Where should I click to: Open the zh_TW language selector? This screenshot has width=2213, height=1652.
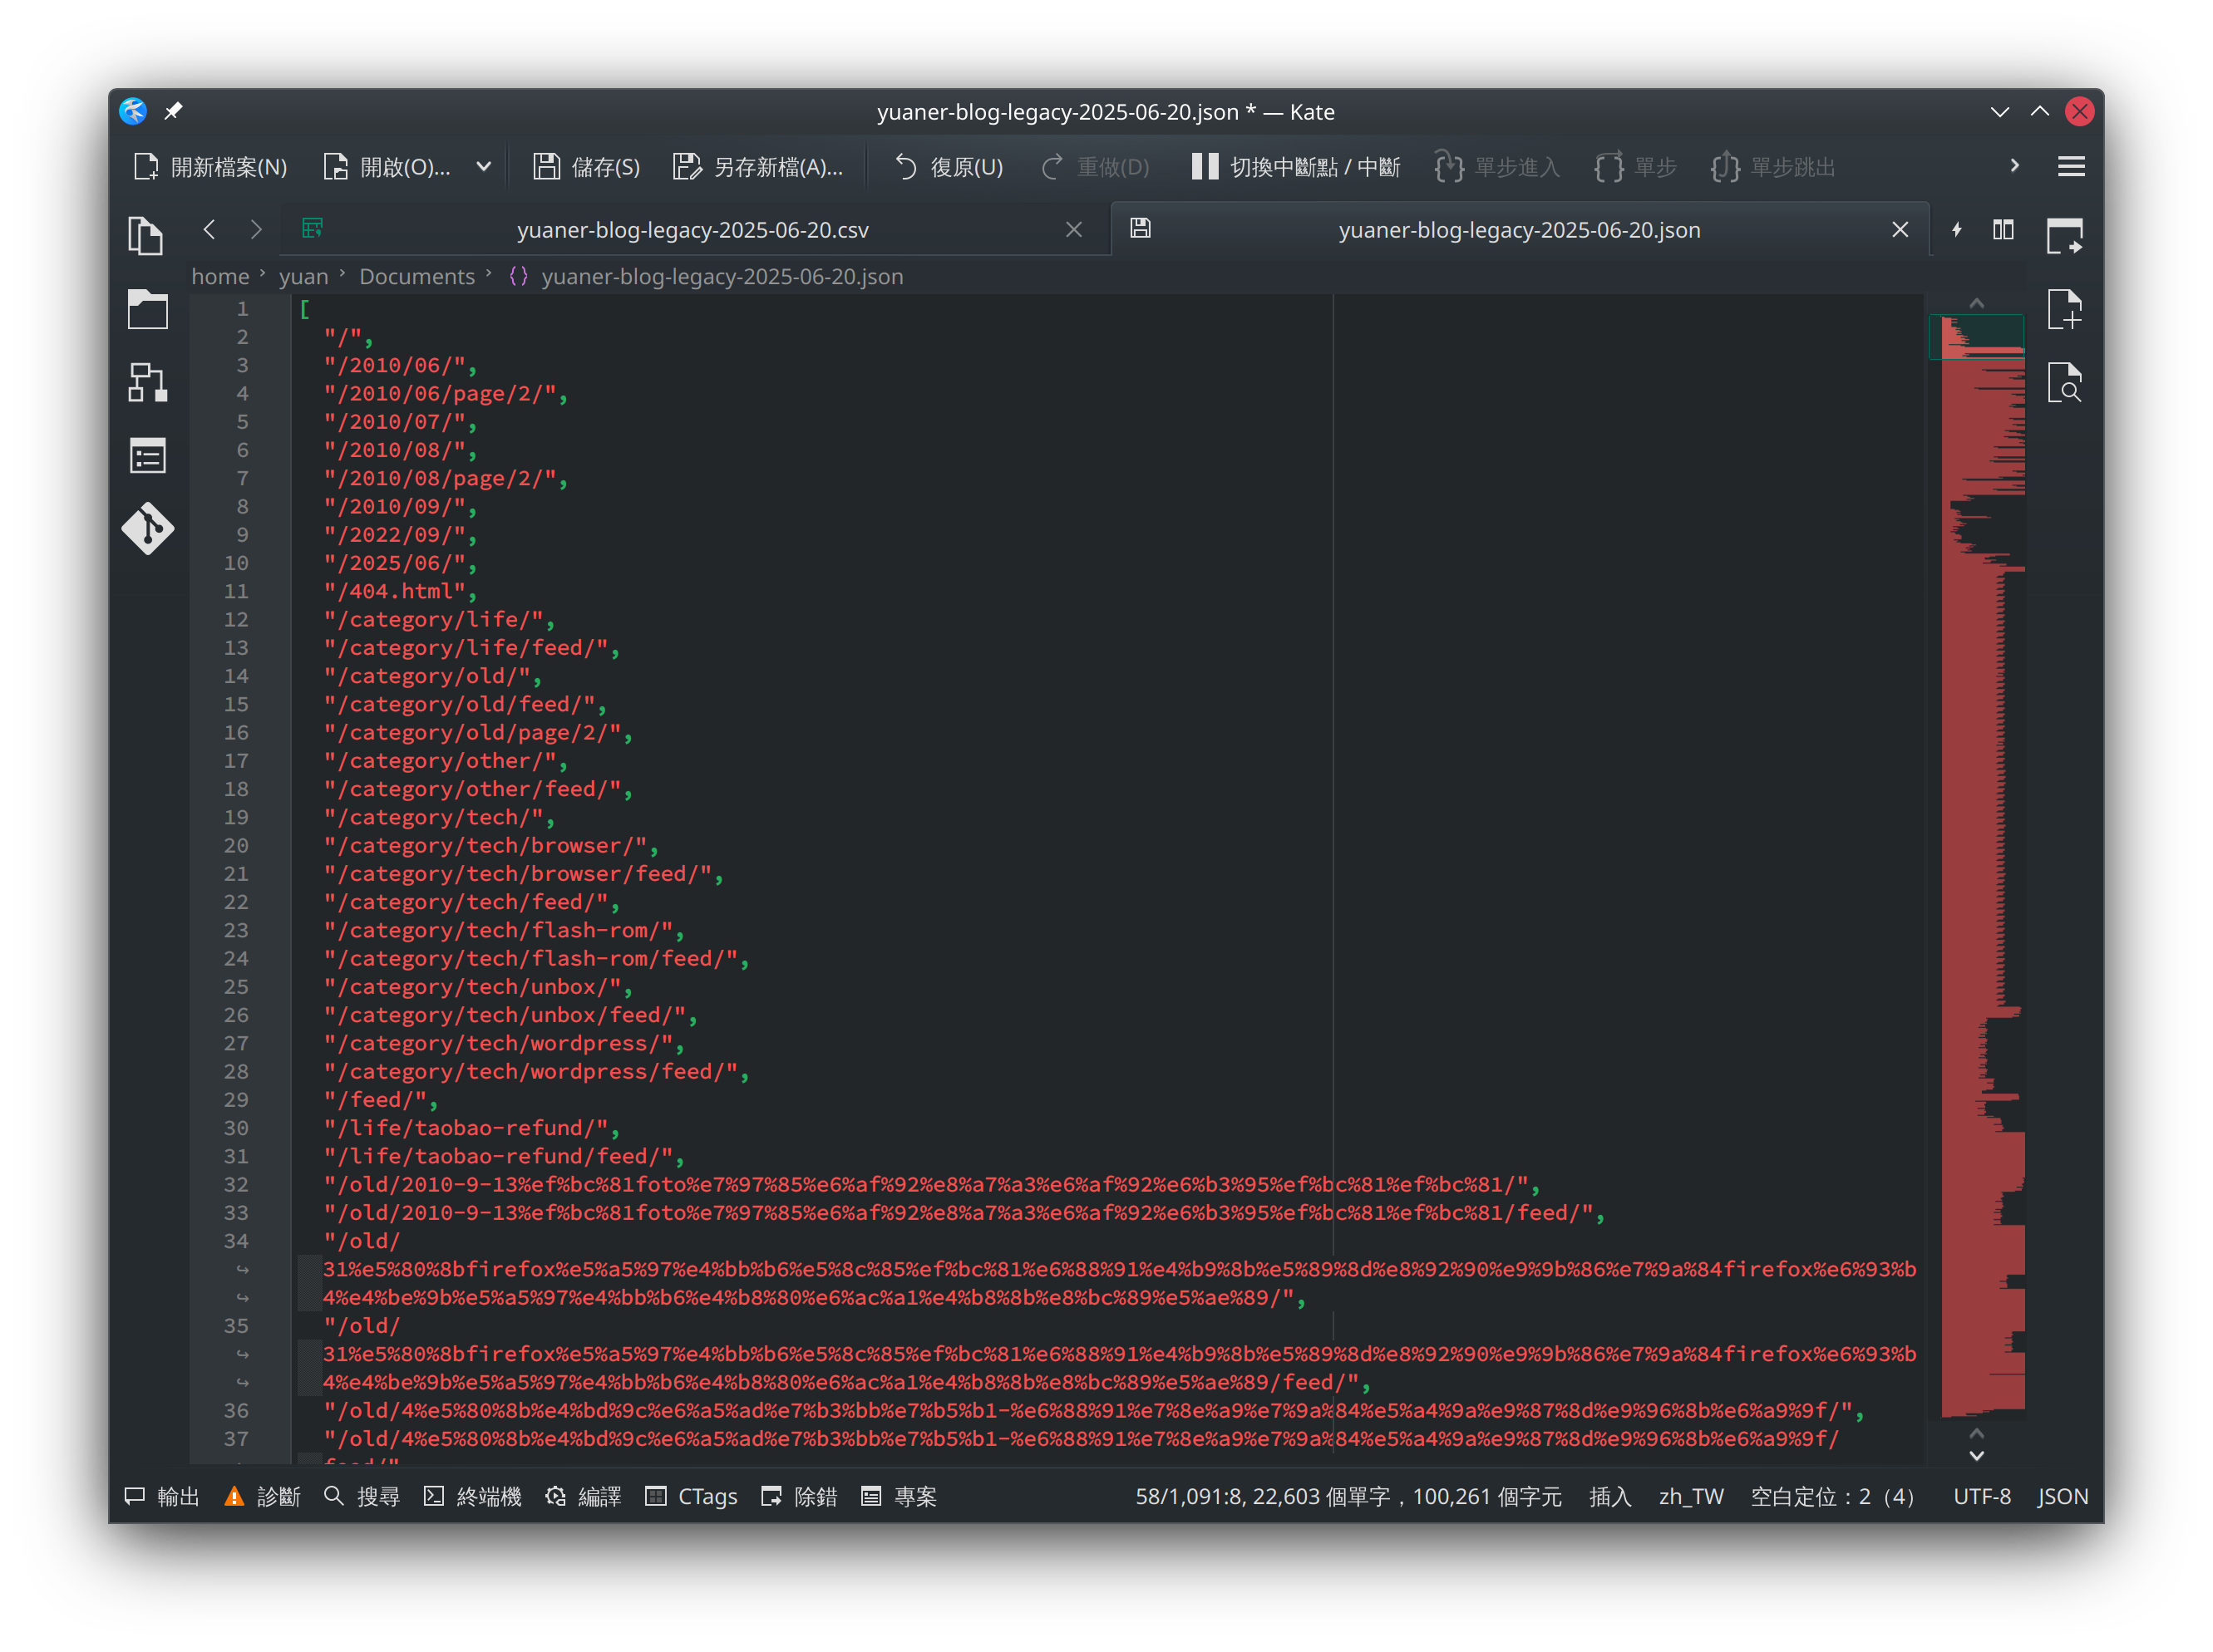click(1691, 1496)
